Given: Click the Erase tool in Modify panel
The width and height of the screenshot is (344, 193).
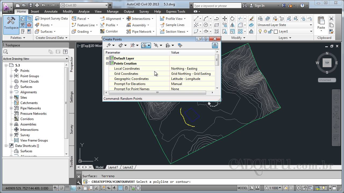Looking at the screenshot, I should tap(251, 18).
